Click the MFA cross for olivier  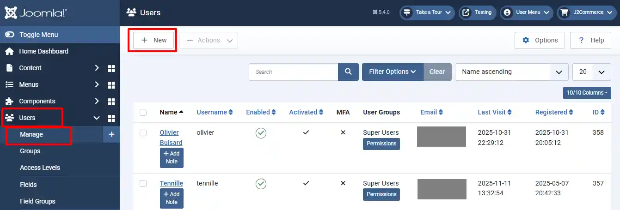[343, 132]
